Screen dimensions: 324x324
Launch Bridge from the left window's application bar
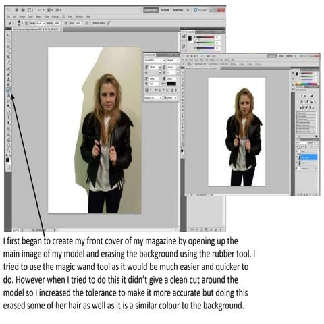coord(16,10)
